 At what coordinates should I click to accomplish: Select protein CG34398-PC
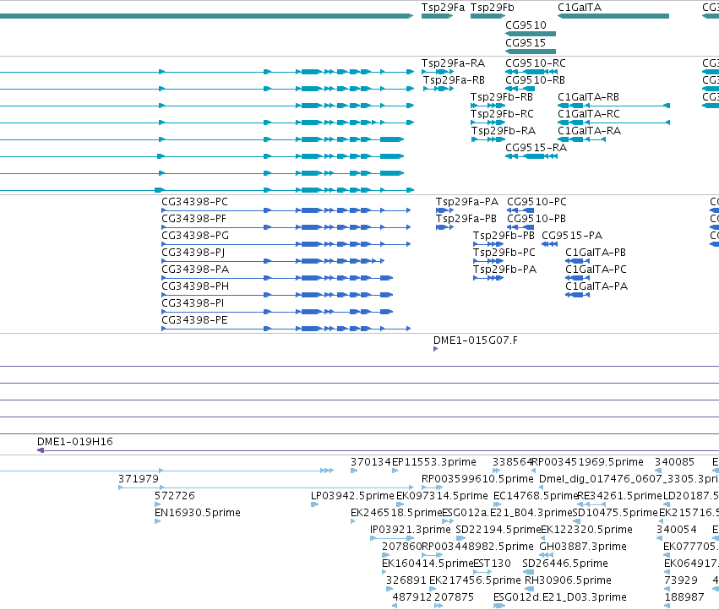286,210
